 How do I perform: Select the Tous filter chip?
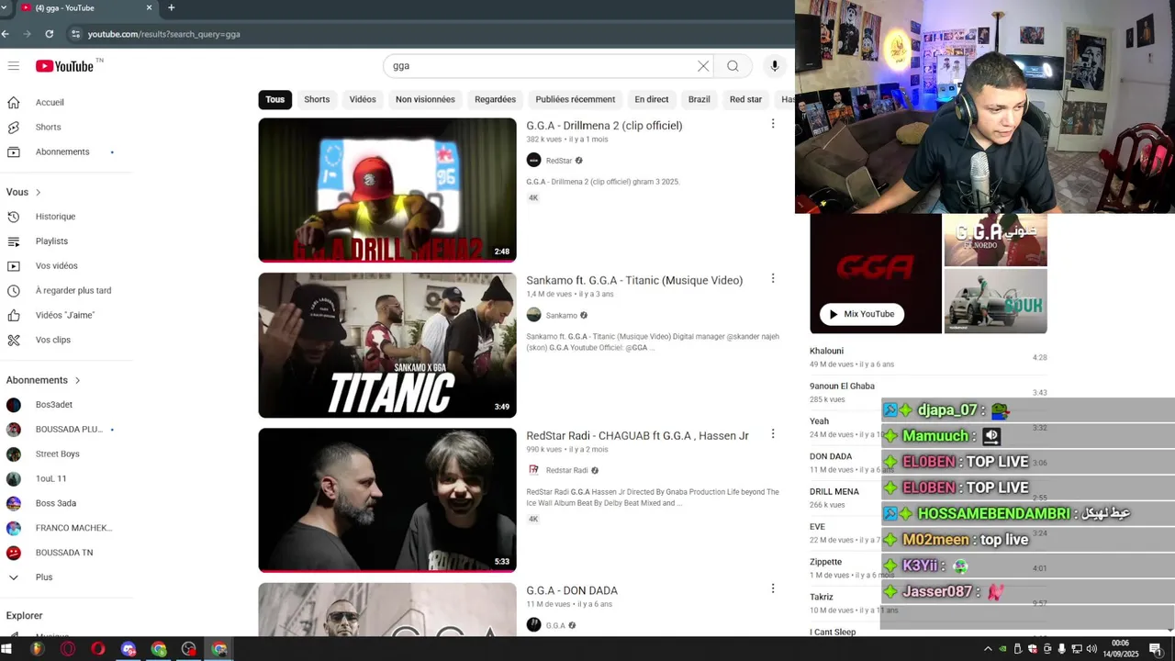(x=275, y=99)
